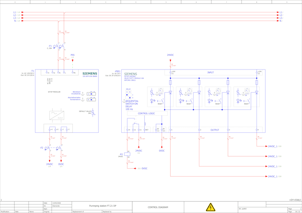Toggle the Abschaltverhalten Konstantstrom DIP switch
302x213 pixels.
(x=91, y=100)
